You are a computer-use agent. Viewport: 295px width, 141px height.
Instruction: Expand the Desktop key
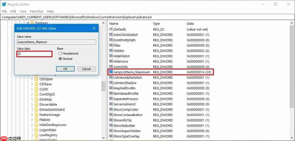tap(32, 99)
